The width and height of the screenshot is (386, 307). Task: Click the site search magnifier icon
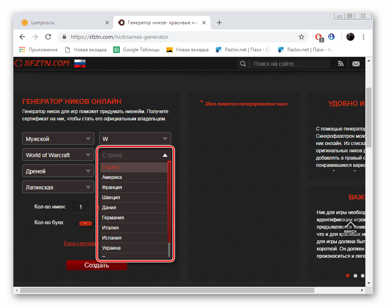click(x=243, y=64)
